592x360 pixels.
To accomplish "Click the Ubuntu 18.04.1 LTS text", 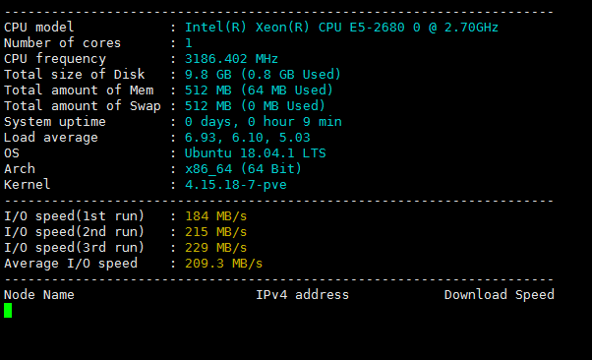I will [x=256, y=153].
